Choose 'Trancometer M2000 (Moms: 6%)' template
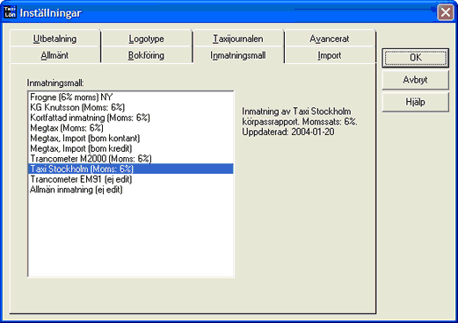 point(131,159)
